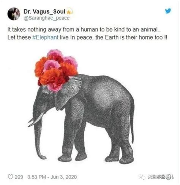The image size is (180, 185).
Task: Click the star emoji beside the name
Action: (69, 11)
